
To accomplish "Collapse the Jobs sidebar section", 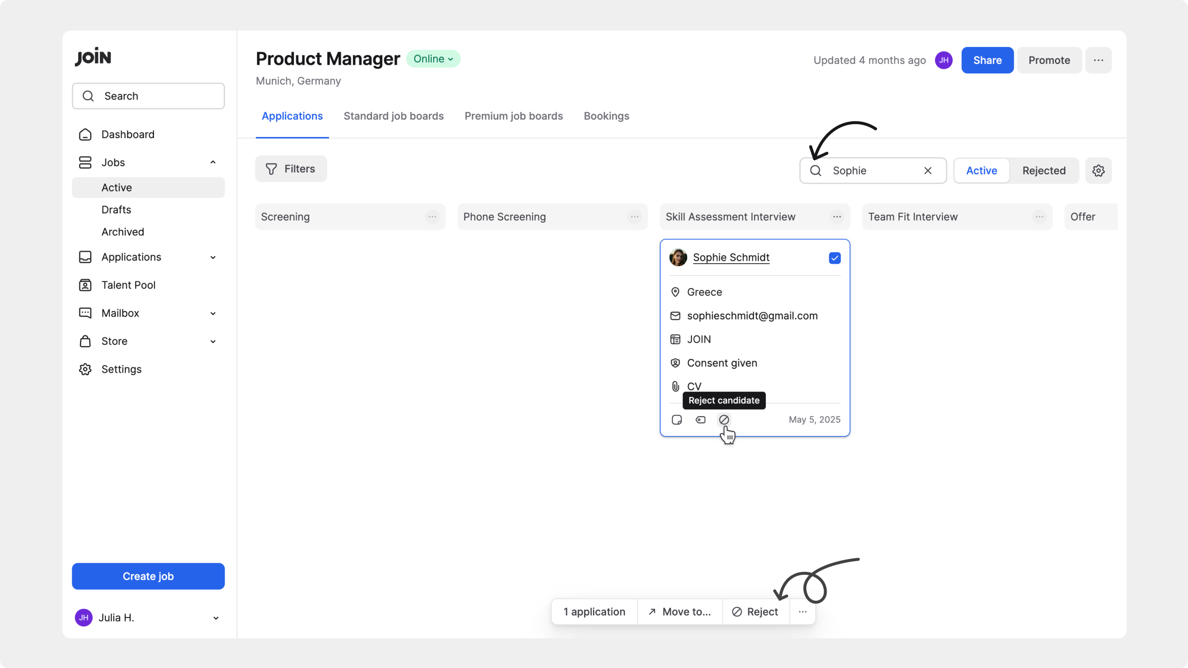I will coord(213,162).
